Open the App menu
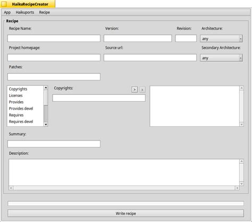Image resolution: width=252 pixels, height=222 pixels. click(x=7, y=12)
